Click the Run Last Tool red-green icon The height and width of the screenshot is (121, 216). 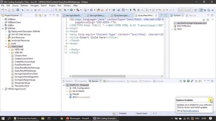click(78, 10)
